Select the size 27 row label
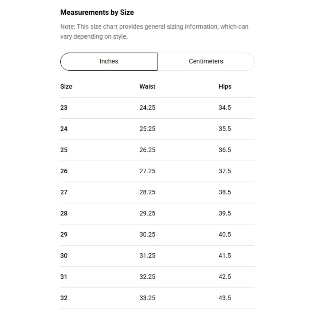This screenshot has height=314, width=314. point(64,192)
